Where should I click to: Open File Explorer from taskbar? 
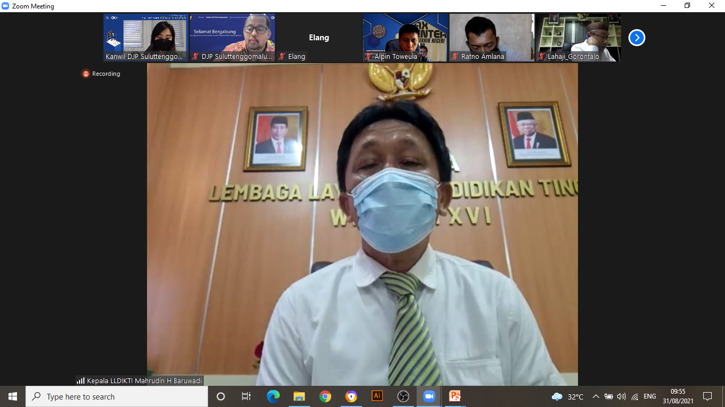pos(299,396)
